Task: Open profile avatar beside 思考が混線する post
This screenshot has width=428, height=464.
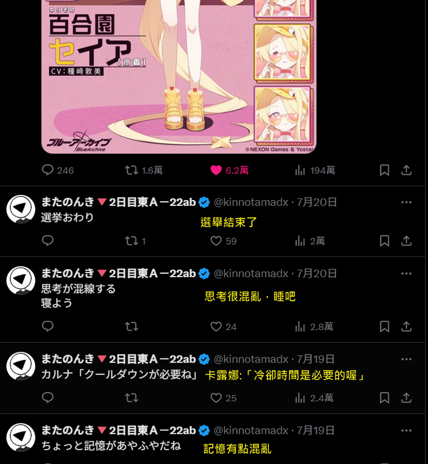Action: point(21,281)
